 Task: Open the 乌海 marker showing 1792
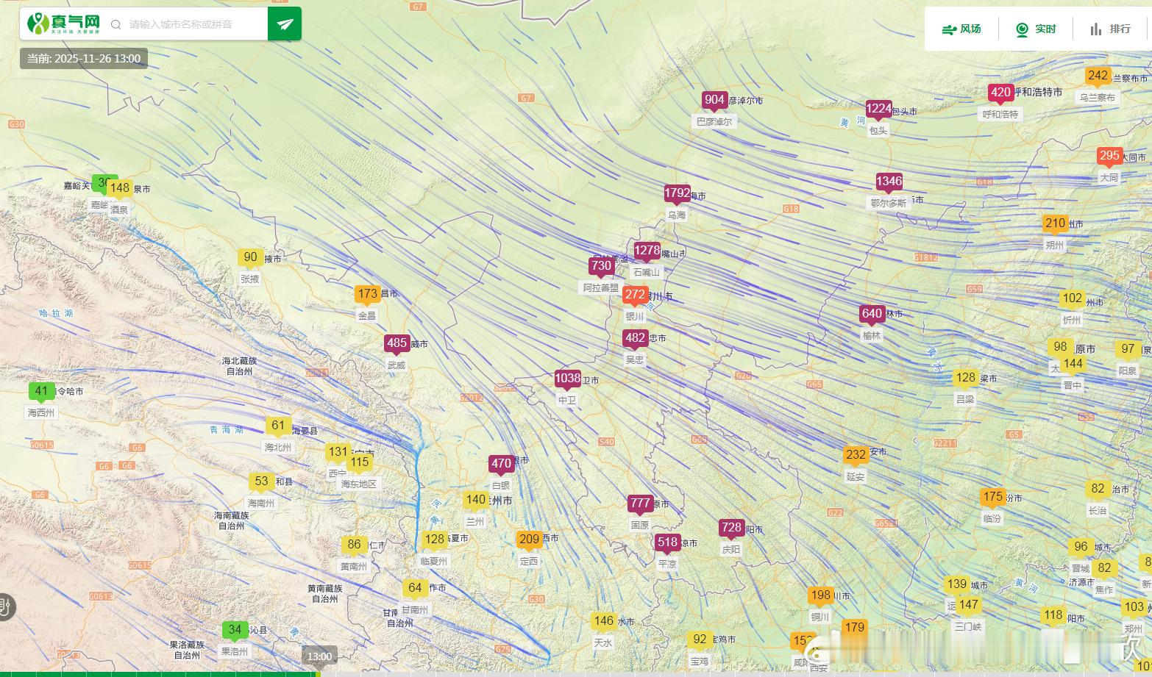coord(677,193)
